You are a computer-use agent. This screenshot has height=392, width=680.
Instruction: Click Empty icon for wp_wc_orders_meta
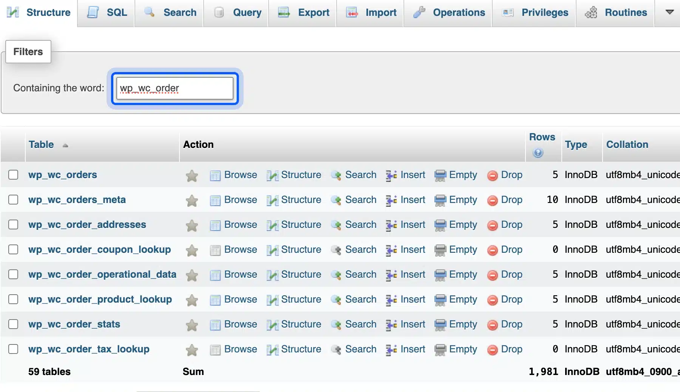pos(440,201)
